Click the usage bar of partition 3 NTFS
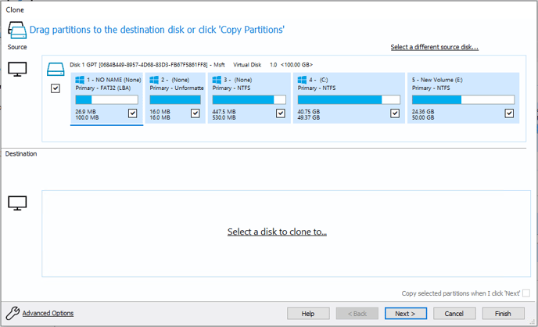 [x=249, y=100]
